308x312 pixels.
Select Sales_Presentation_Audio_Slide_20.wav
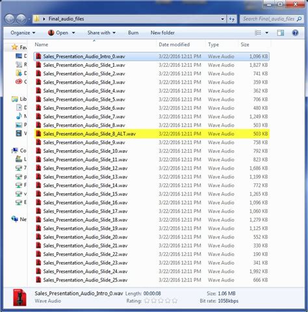pyautogui.click(x=151, y=237)
